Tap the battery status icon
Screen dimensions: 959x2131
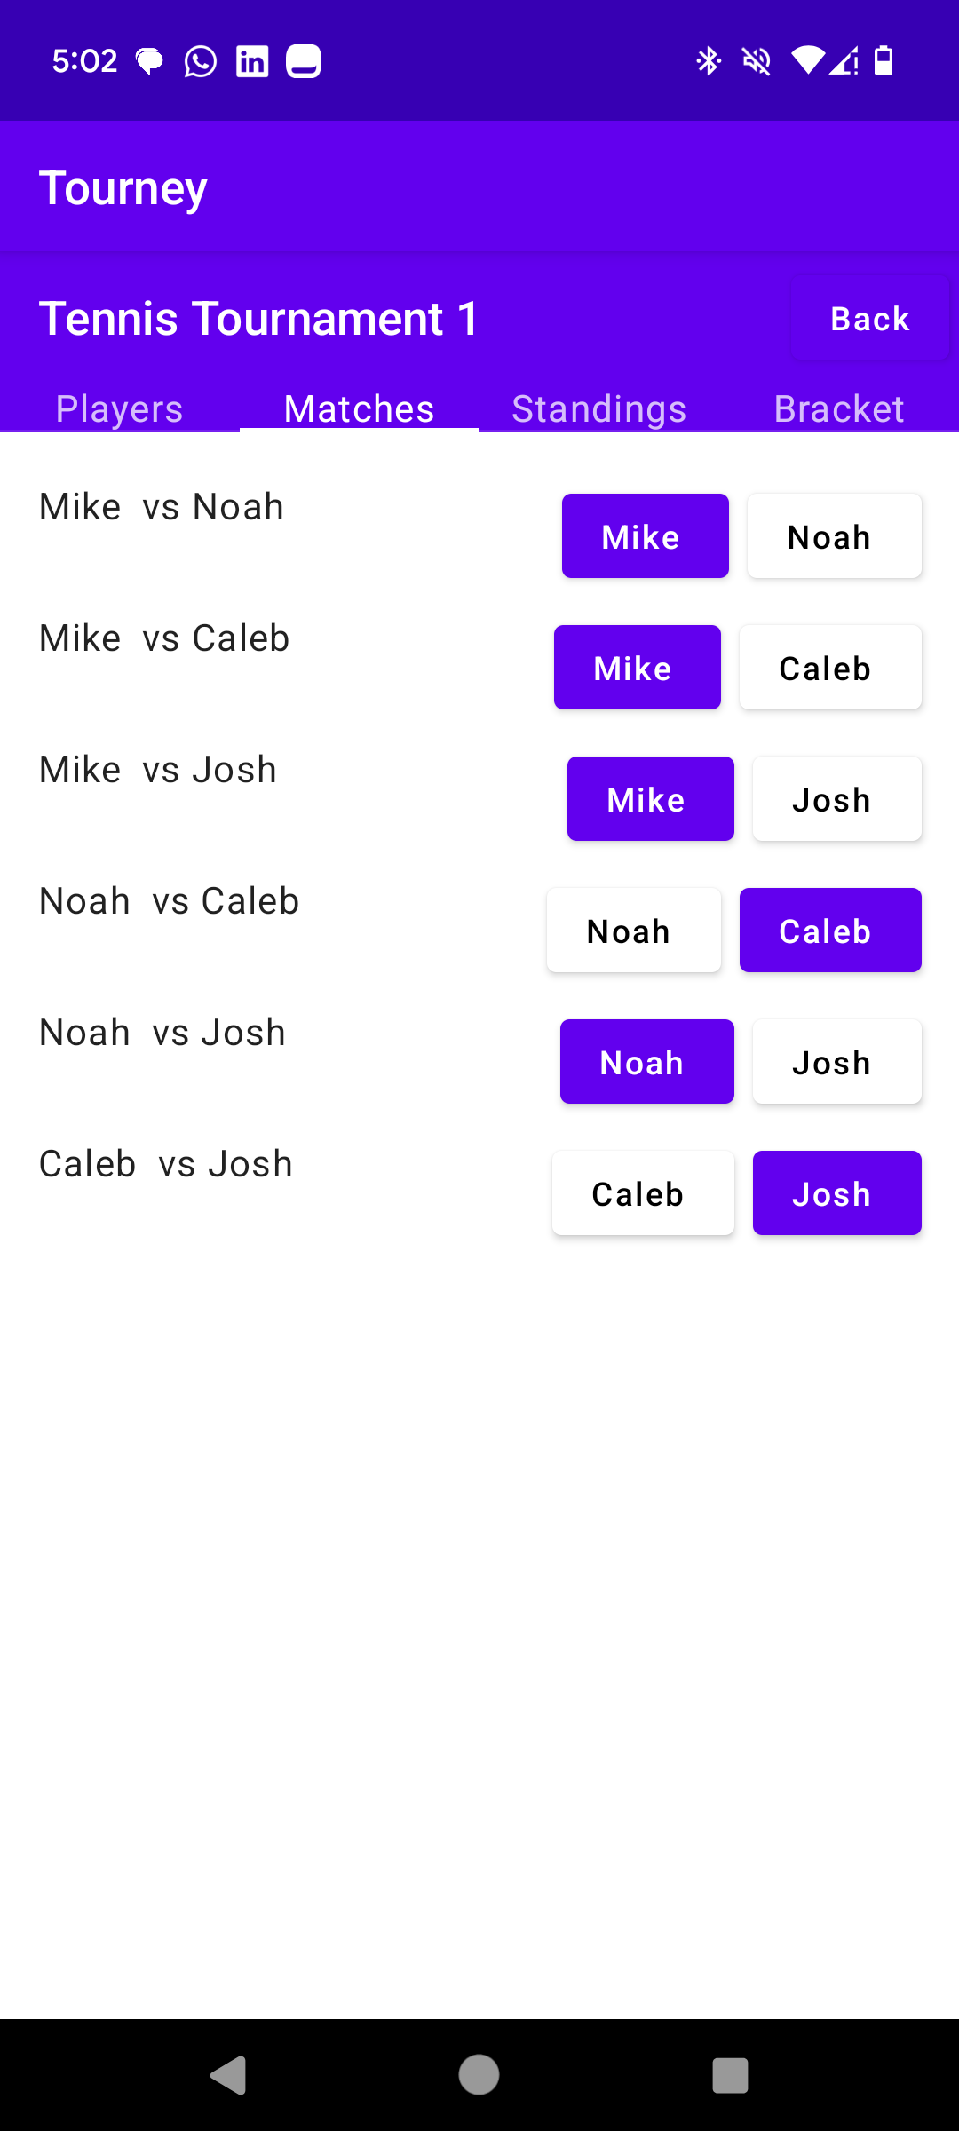[x=884, y=61]
